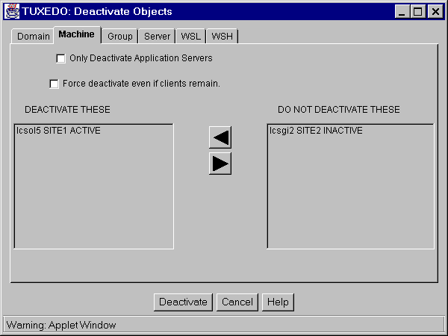Check Force deactivate even if clients remain
448x336 pixels.
tap(54, 84)
